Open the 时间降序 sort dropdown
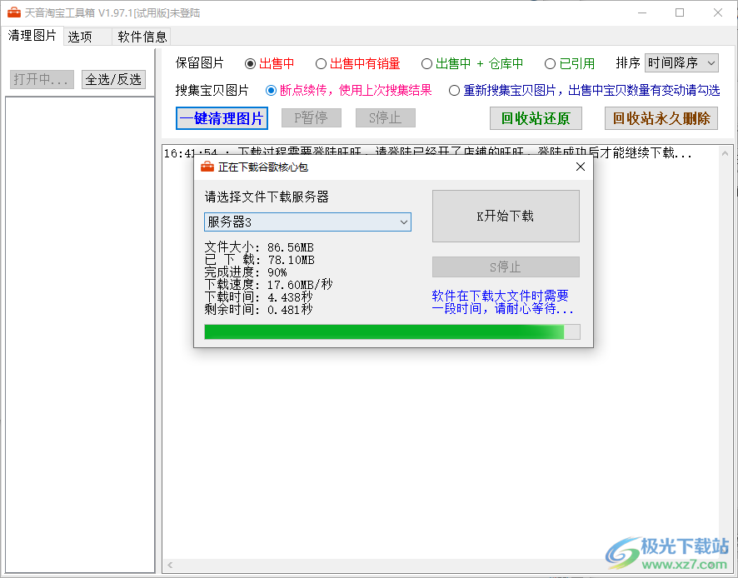The width and height of the screenshot is (738, 578). click(x=681, y=62)
